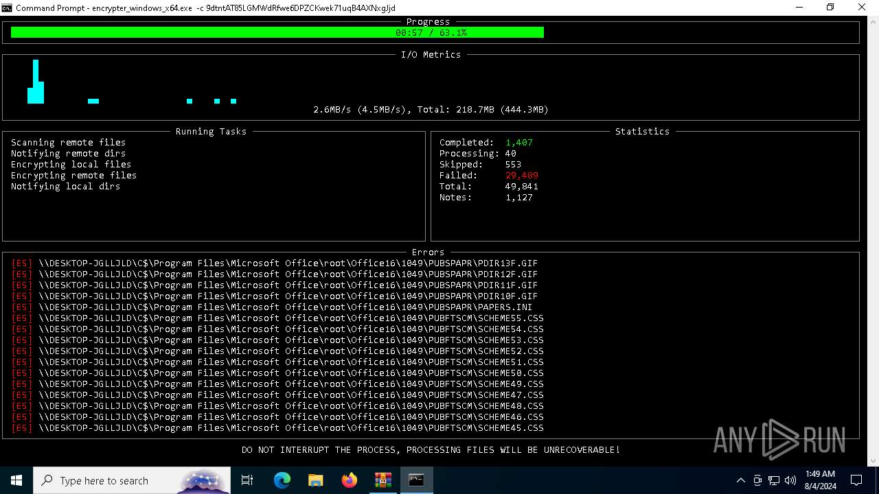The width and height of the screenshot is (879, 494).
Task: Click the Skipped value 553
Action: click(x=514, y=165)
